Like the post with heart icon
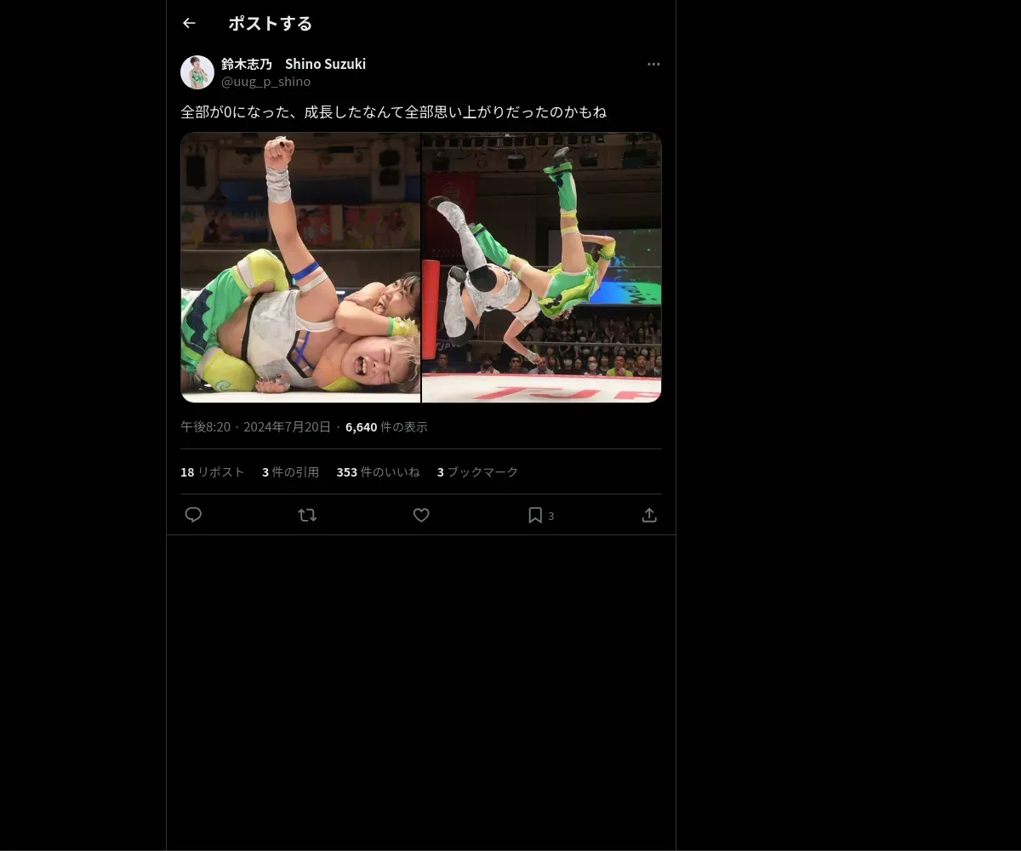The height and width of the screenshot is (851, 1021). [x=421, y=515]
